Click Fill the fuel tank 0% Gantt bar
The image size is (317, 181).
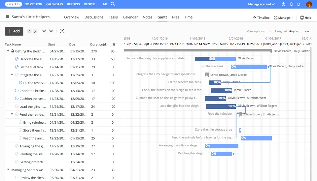tap(249, 67)
